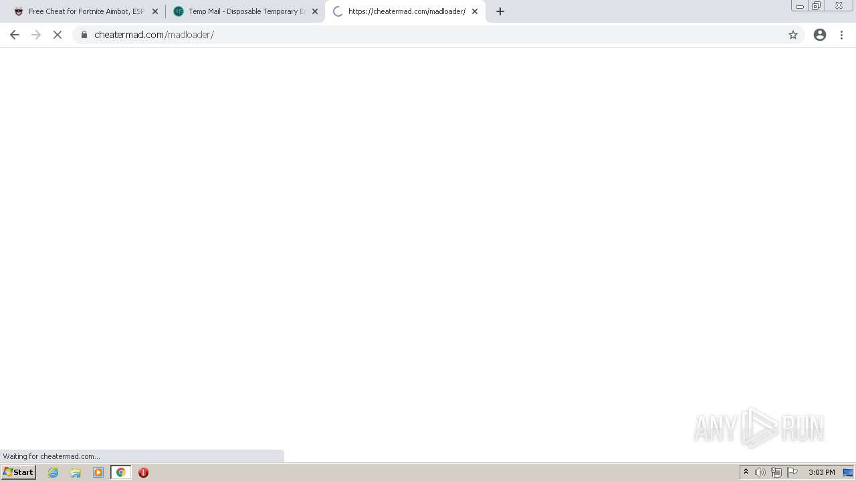Open the red Opera taskbar icon

point(143,472)
